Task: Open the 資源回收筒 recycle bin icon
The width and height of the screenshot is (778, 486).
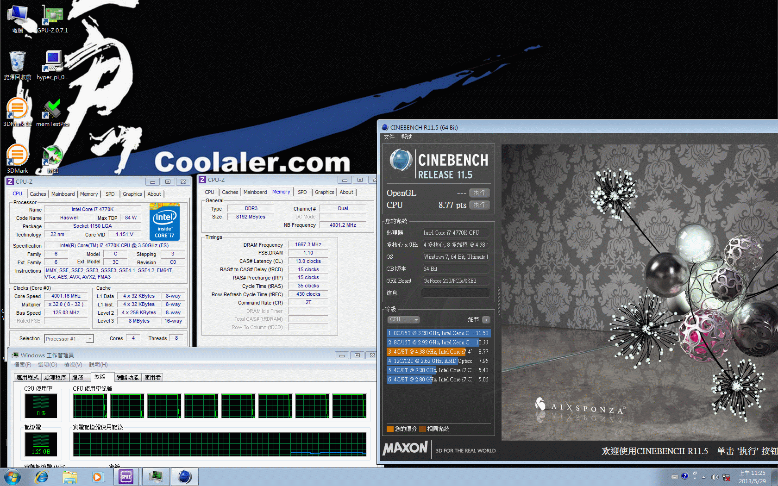Action: [x=18, y=65]
